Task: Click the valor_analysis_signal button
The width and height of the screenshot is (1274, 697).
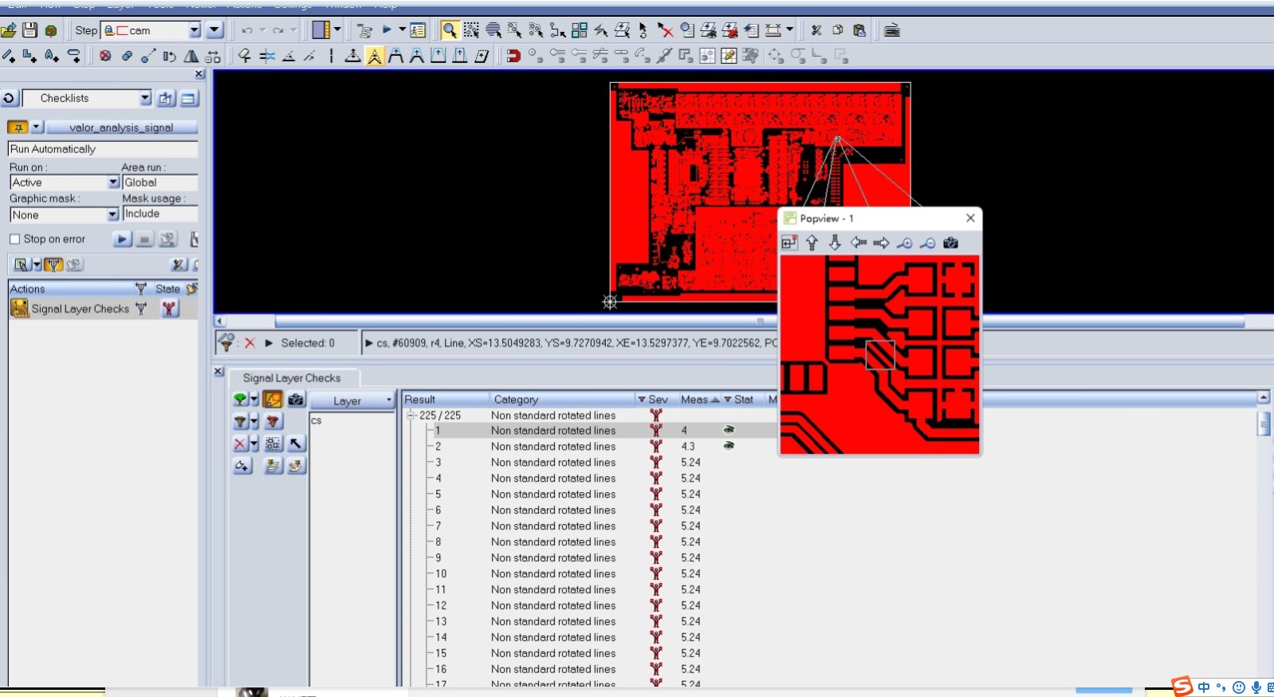Action: tap(121, 128)
